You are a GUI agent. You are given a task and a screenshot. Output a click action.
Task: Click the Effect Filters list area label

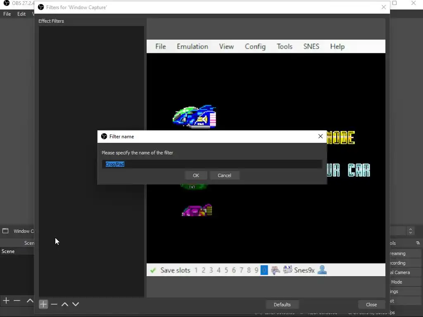click(51, 21)
